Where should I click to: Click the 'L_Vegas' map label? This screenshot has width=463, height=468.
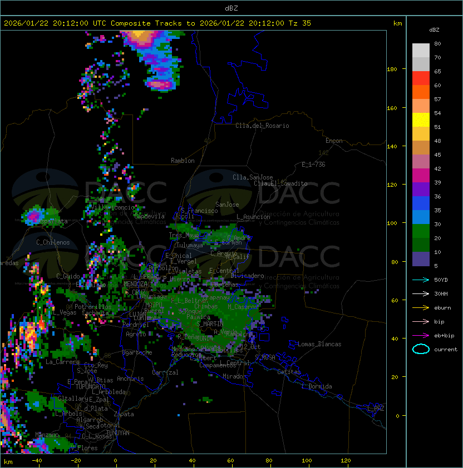[65, 312]
